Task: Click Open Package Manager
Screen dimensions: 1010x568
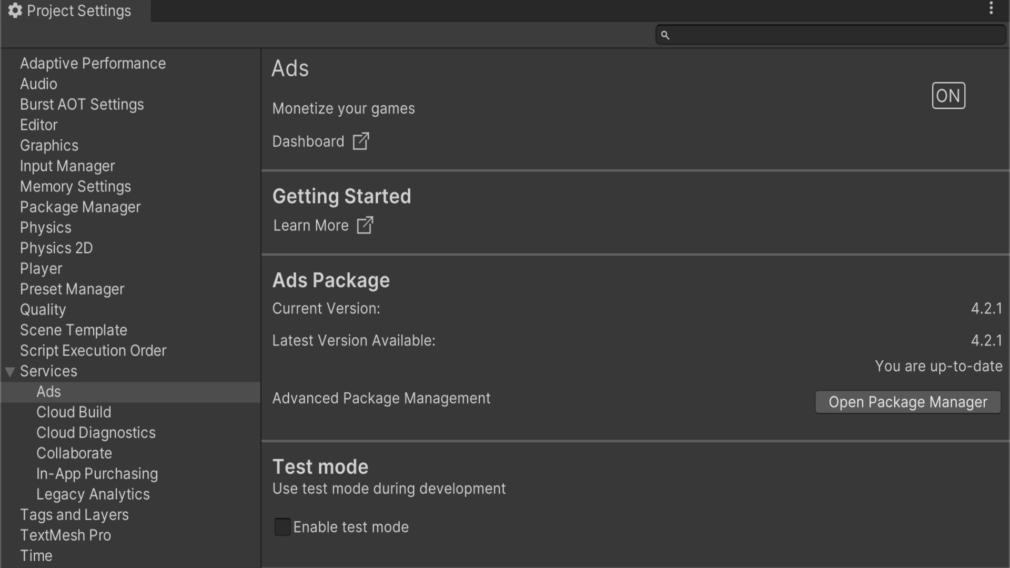Action: (x=907, y=402)
